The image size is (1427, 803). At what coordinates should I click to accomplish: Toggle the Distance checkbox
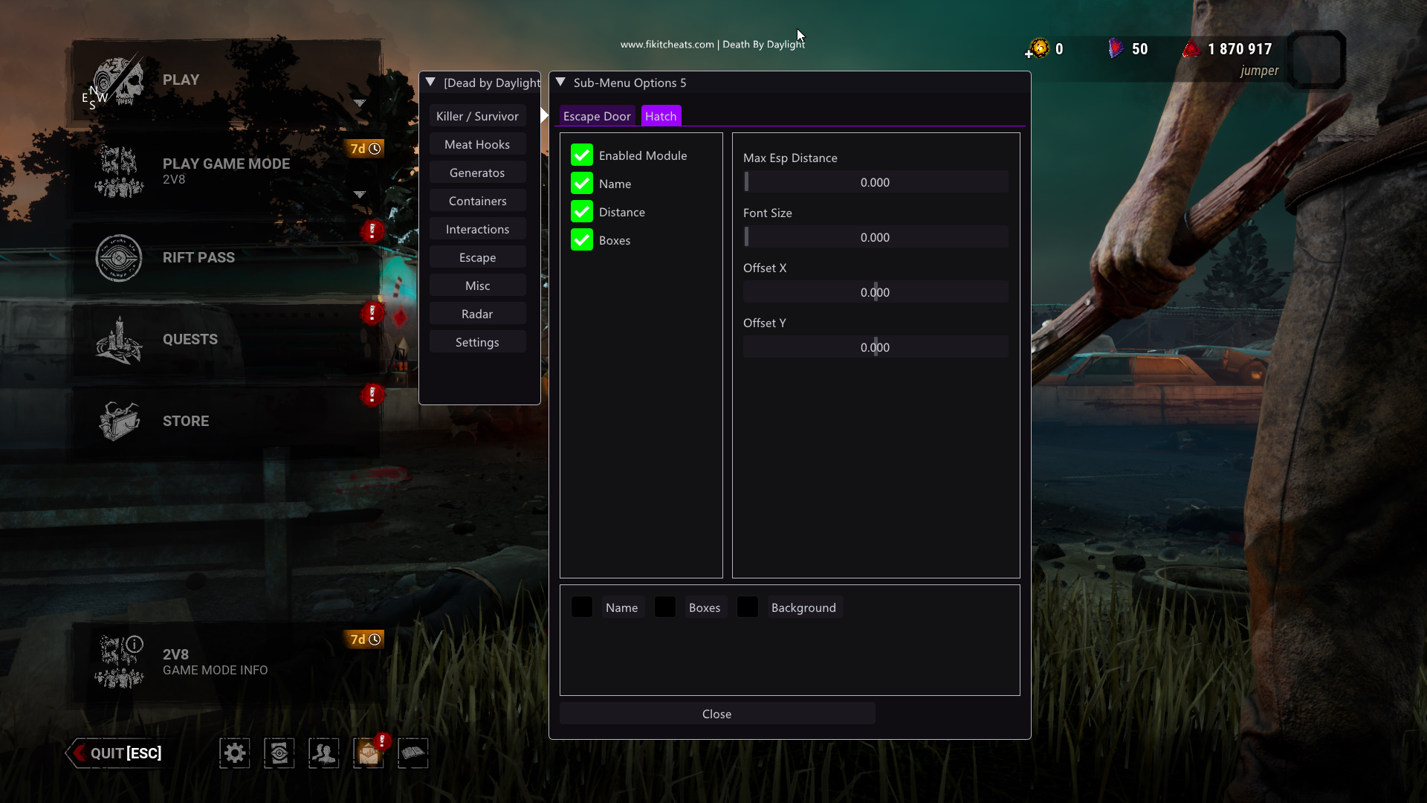coord(582,212)
